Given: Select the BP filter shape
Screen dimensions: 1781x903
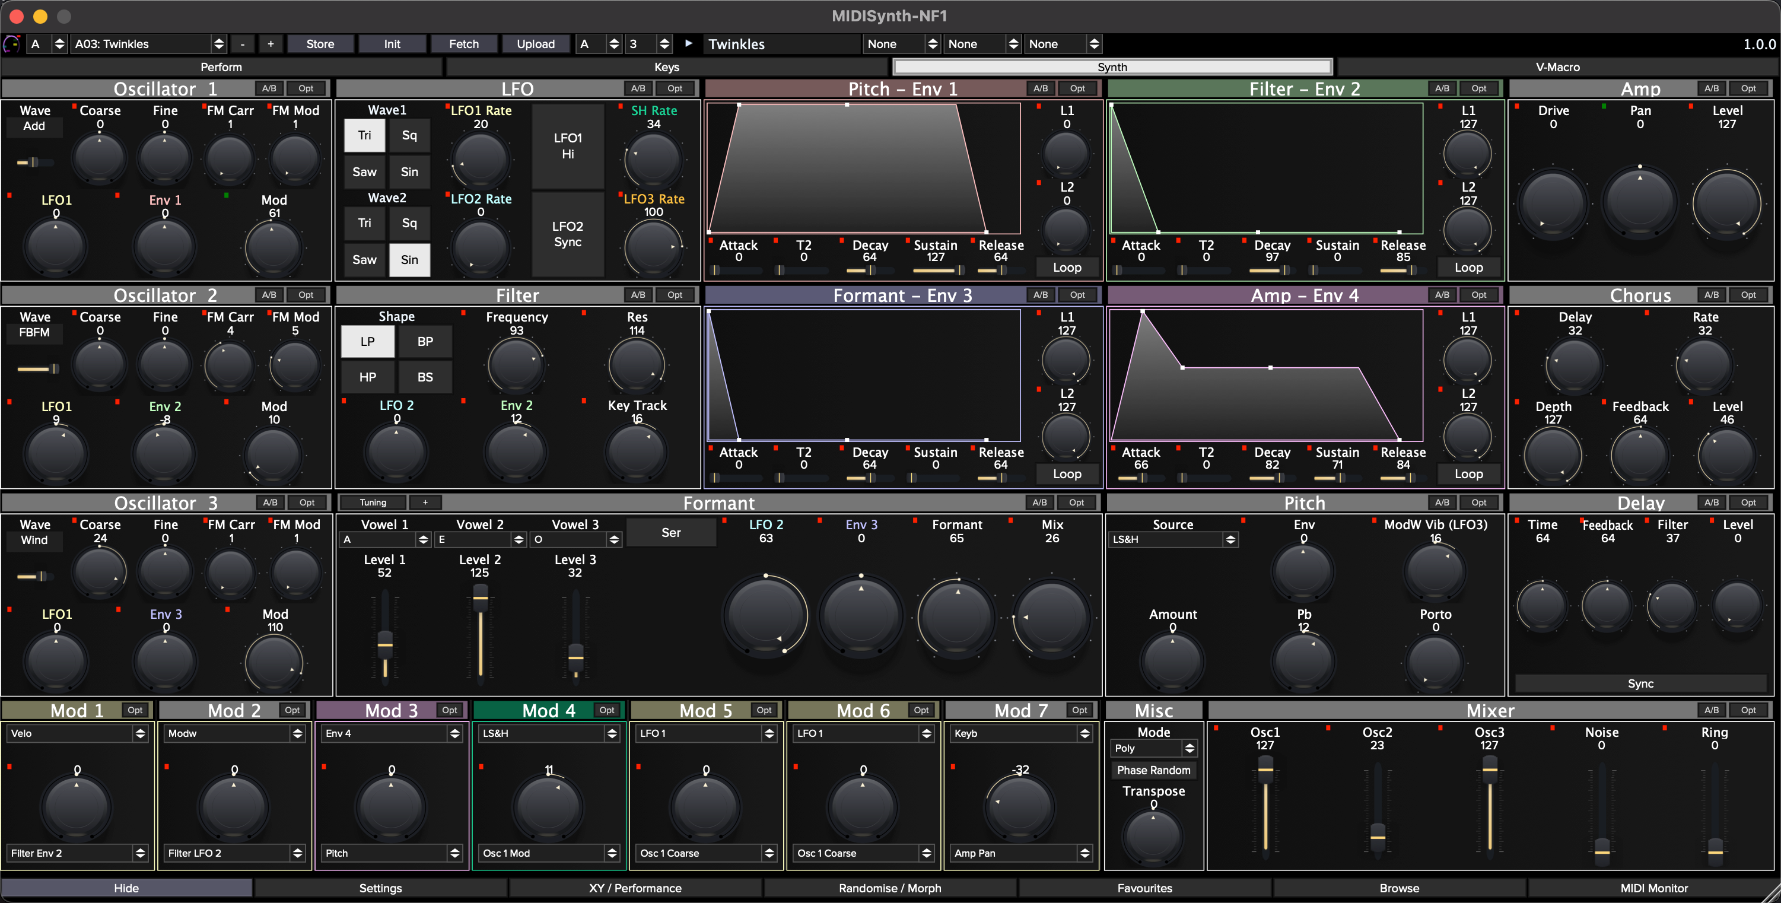Looking at the screenshot, I should pos(425,342).
